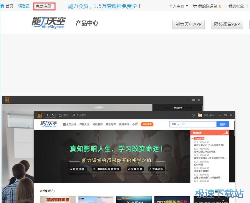Click the blue 搜索 search button
Image resolution: width=250 pixels, height=203 pixels.
click(x=223, y=124)
